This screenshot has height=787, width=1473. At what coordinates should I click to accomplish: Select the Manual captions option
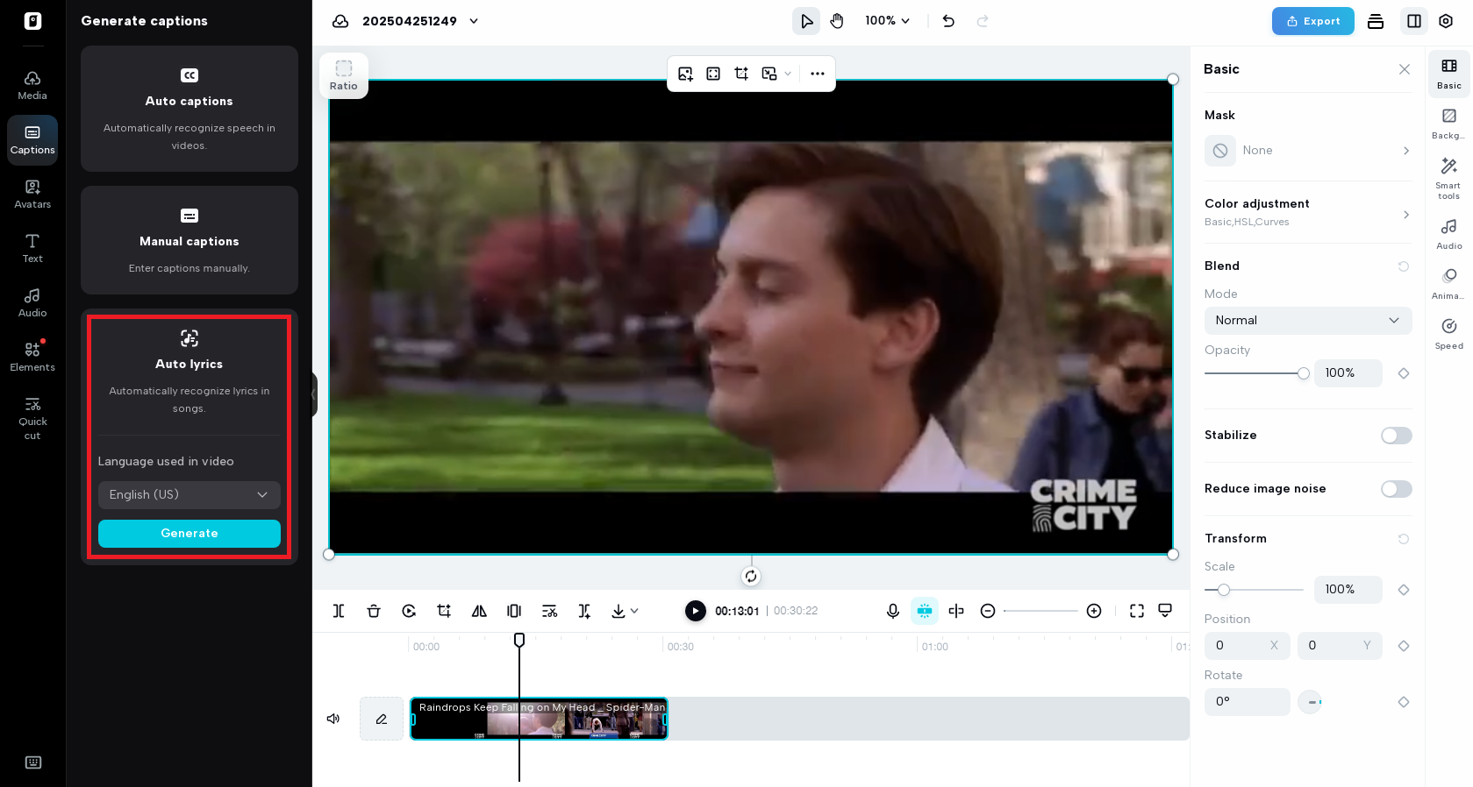click(189, 240)
